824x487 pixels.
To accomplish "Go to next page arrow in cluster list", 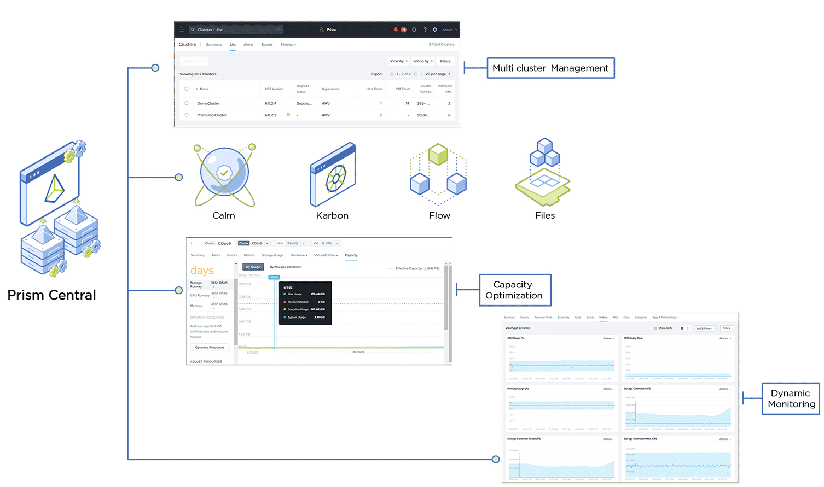I will [415, 74].
